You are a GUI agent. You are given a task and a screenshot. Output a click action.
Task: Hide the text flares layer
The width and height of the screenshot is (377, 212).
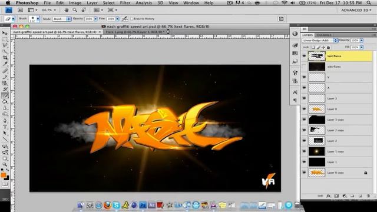click(x=304, y=56)
